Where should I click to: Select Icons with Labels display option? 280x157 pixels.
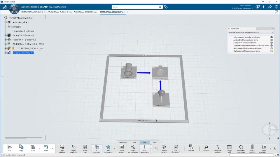coord(144,149)
